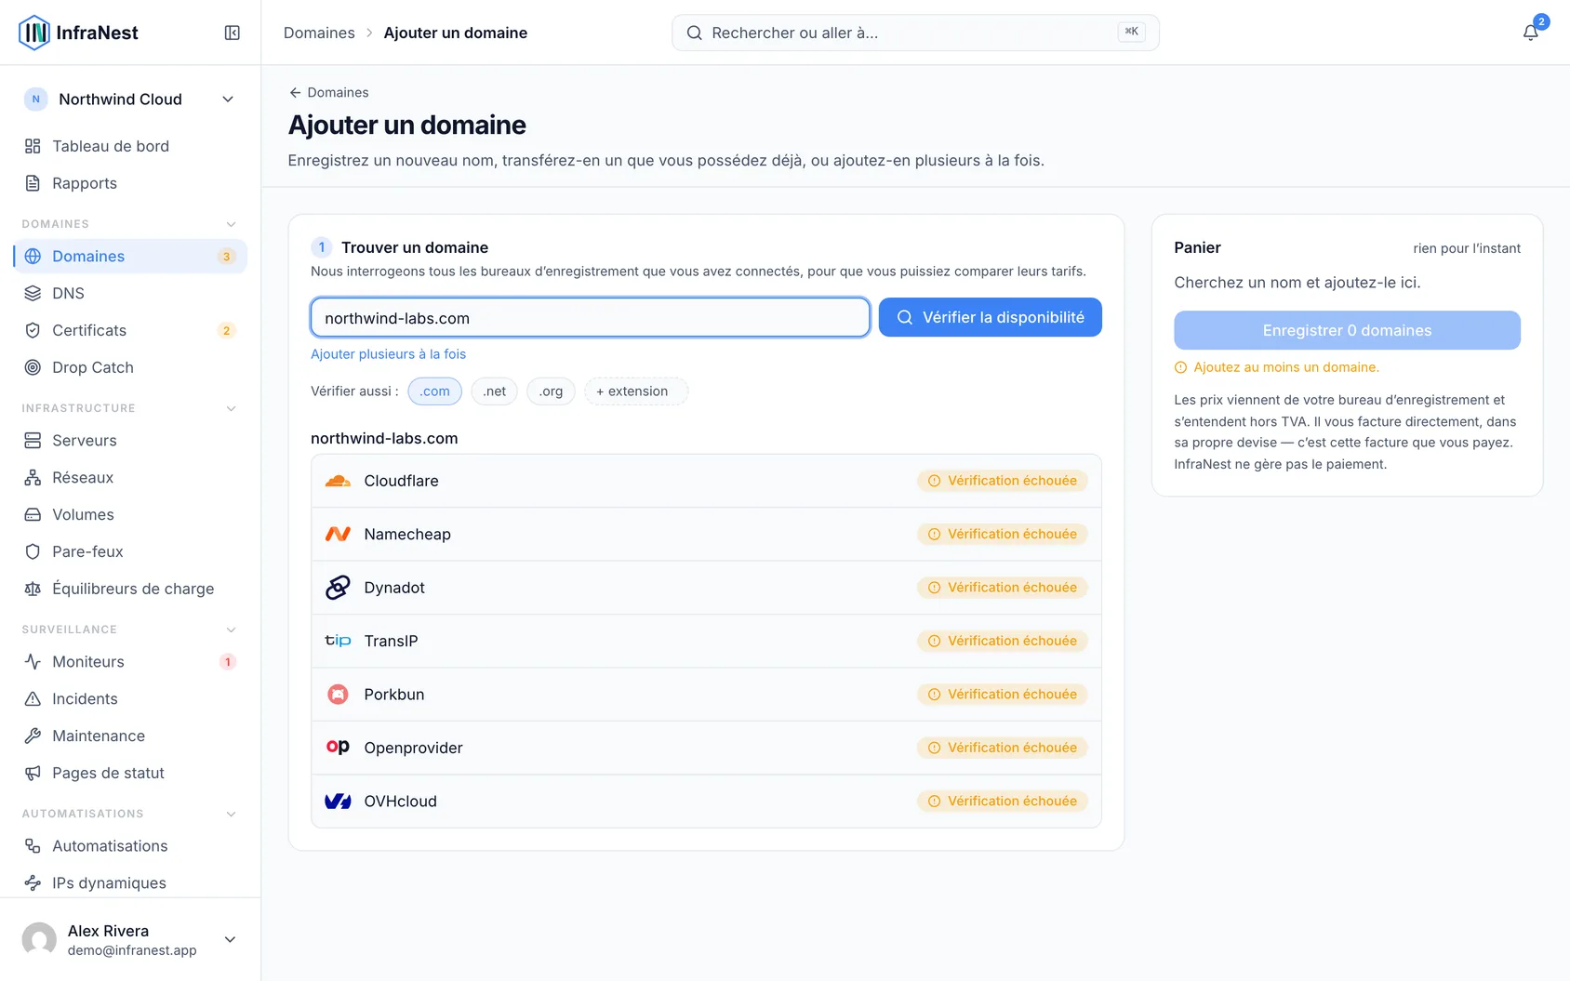The image size is (1570, 981).
Task: Click the Moniteurs pulse icon
Action: point(33,661)
